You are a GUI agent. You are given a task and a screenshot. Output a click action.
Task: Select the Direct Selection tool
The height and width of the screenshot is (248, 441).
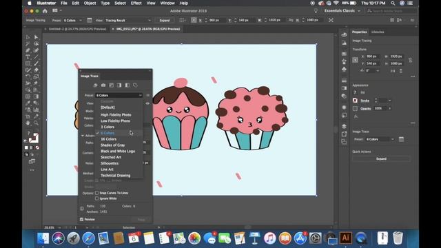tap(36, 37)
